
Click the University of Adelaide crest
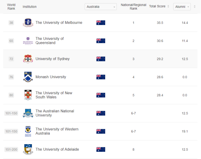click(x=28, y=150)
